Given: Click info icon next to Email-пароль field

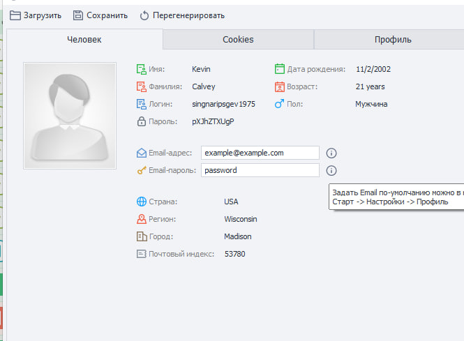Looking at the screenshot, I should [x=331, y=170].
